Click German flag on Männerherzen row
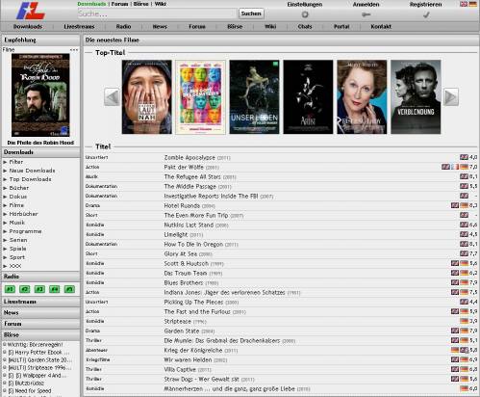The height and width of the screenshot is (397, 480). click(464, 388)
